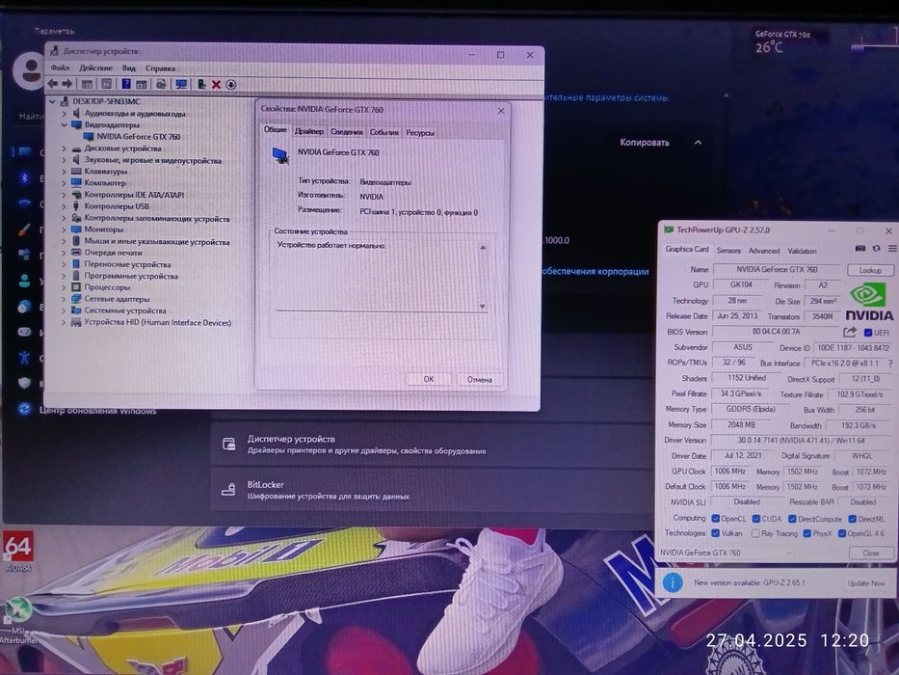Expand the Мониторы node
Image resolution: width=899 pixels, height=675 pixels.
coord(65,229)
